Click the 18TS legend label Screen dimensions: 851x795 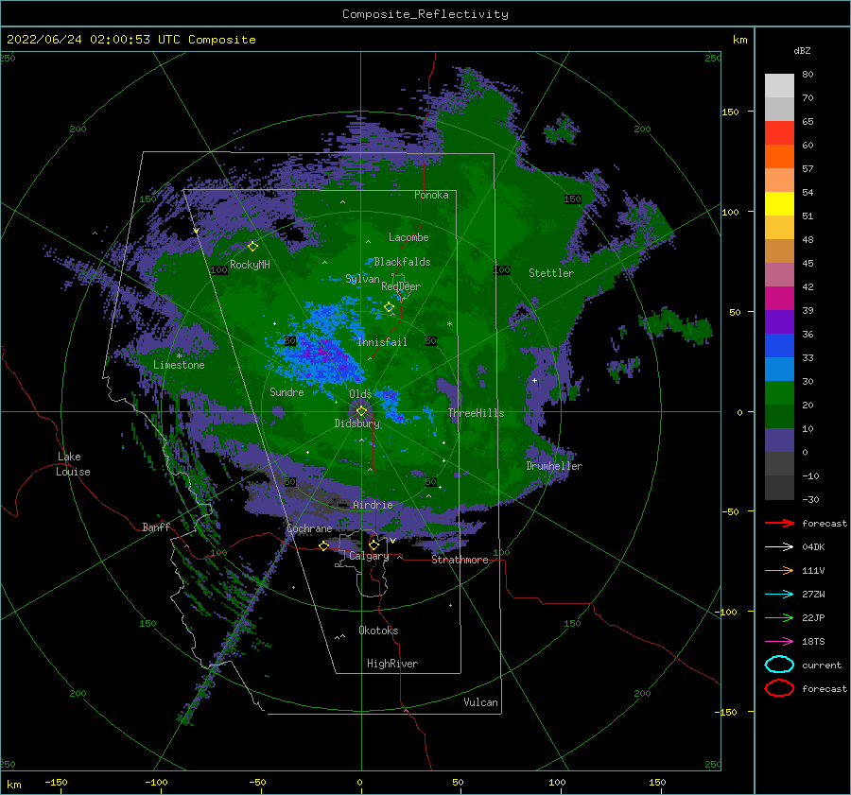pos(813,642)
